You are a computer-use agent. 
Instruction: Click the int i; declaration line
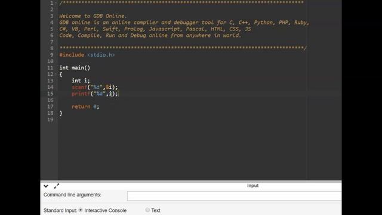(x=81, y=81)
